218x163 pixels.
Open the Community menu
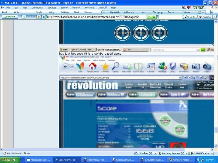pyautogui.click(x=37, y=8)
